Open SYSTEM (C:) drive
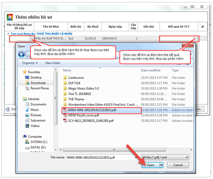Screen dimensions: 213x179 [x=39, y=142]
